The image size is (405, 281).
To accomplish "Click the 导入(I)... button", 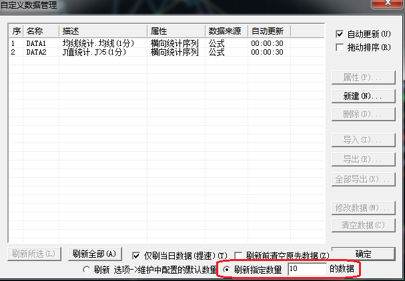I will click(x=364, y=140).
